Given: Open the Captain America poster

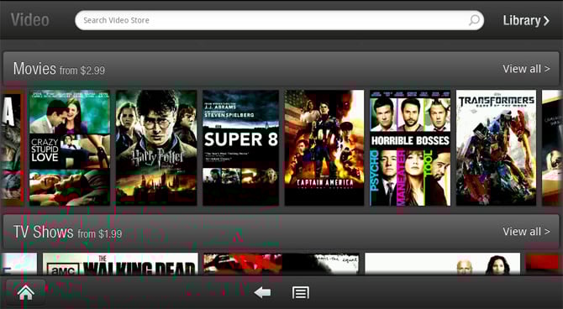Looking at the screenshot, I should (x=324, y=148).
